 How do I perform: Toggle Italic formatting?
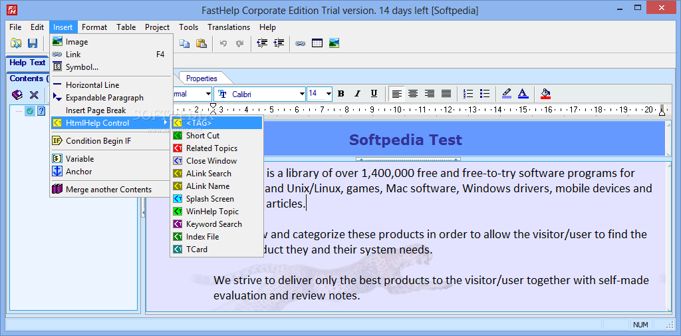(x=357, y=93)
